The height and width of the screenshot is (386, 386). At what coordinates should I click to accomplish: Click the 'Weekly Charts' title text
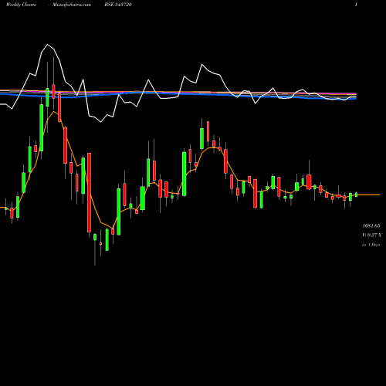21,5
